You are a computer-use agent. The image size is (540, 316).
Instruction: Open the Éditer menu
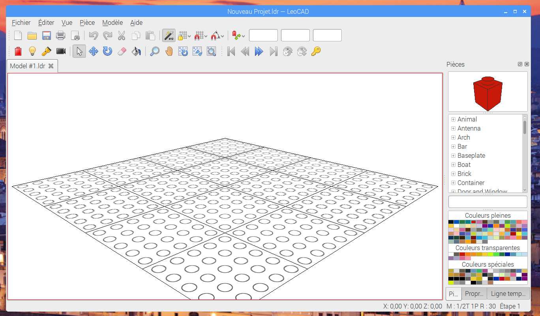46,22
